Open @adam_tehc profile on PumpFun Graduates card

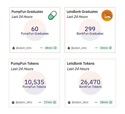[x=24, y=48]
